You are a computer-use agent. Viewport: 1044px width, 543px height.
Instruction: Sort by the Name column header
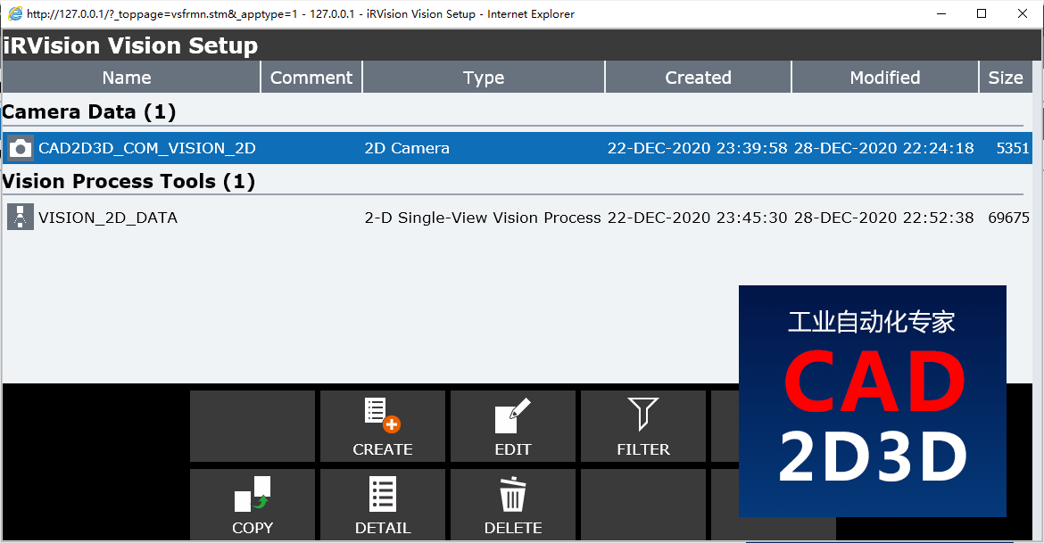(130, 78)
